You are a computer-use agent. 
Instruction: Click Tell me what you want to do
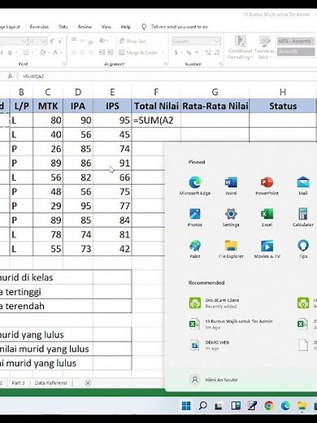pyautogui.click(x=180, y=27)
